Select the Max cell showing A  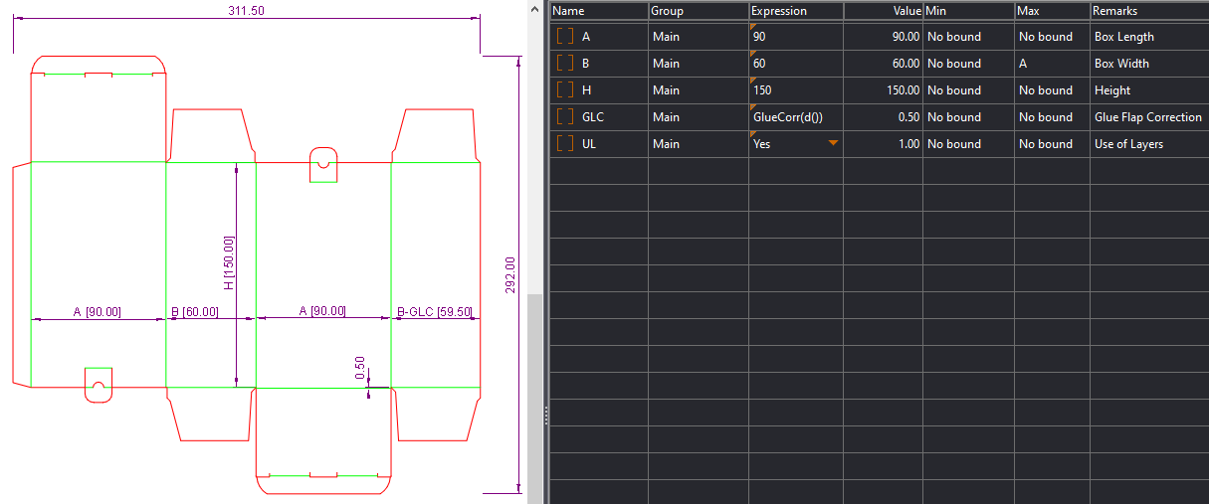1052,64
